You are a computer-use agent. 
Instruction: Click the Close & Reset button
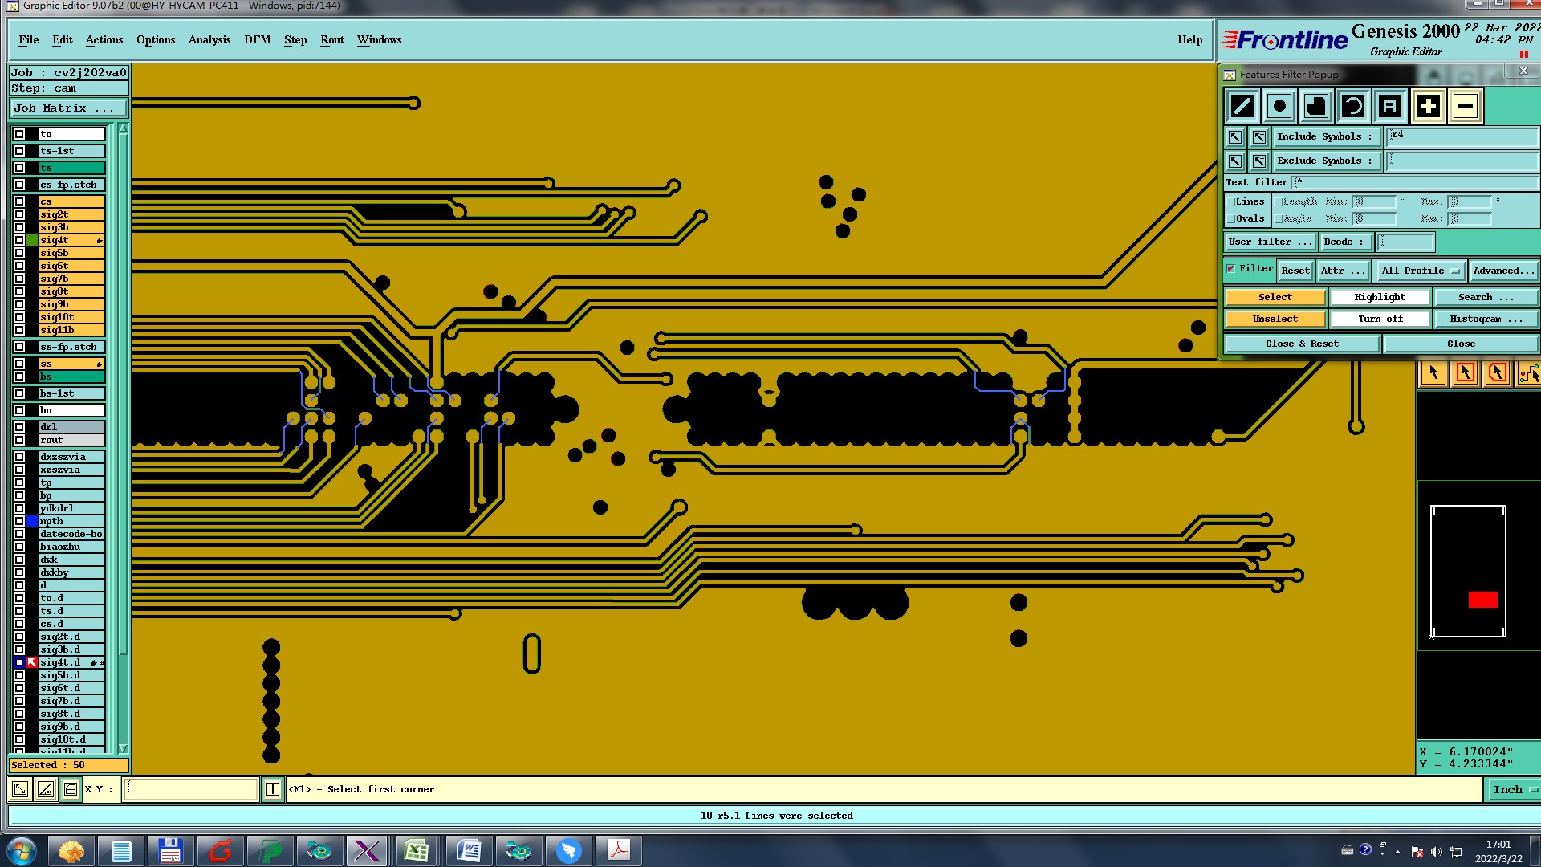point(1301,344)
